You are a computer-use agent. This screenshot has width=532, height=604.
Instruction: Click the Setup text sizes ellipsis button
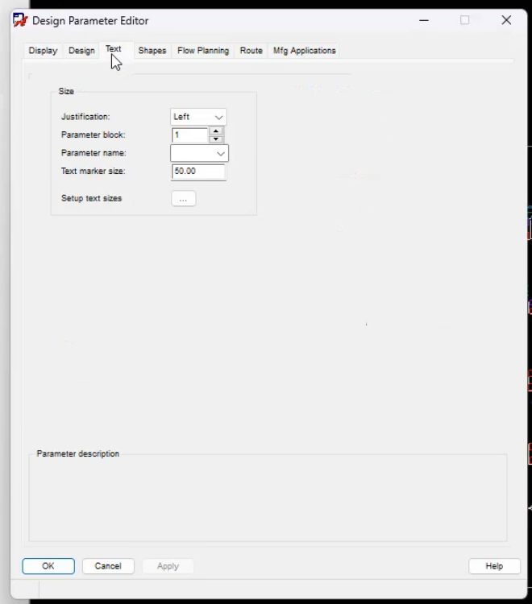point(184,198)
